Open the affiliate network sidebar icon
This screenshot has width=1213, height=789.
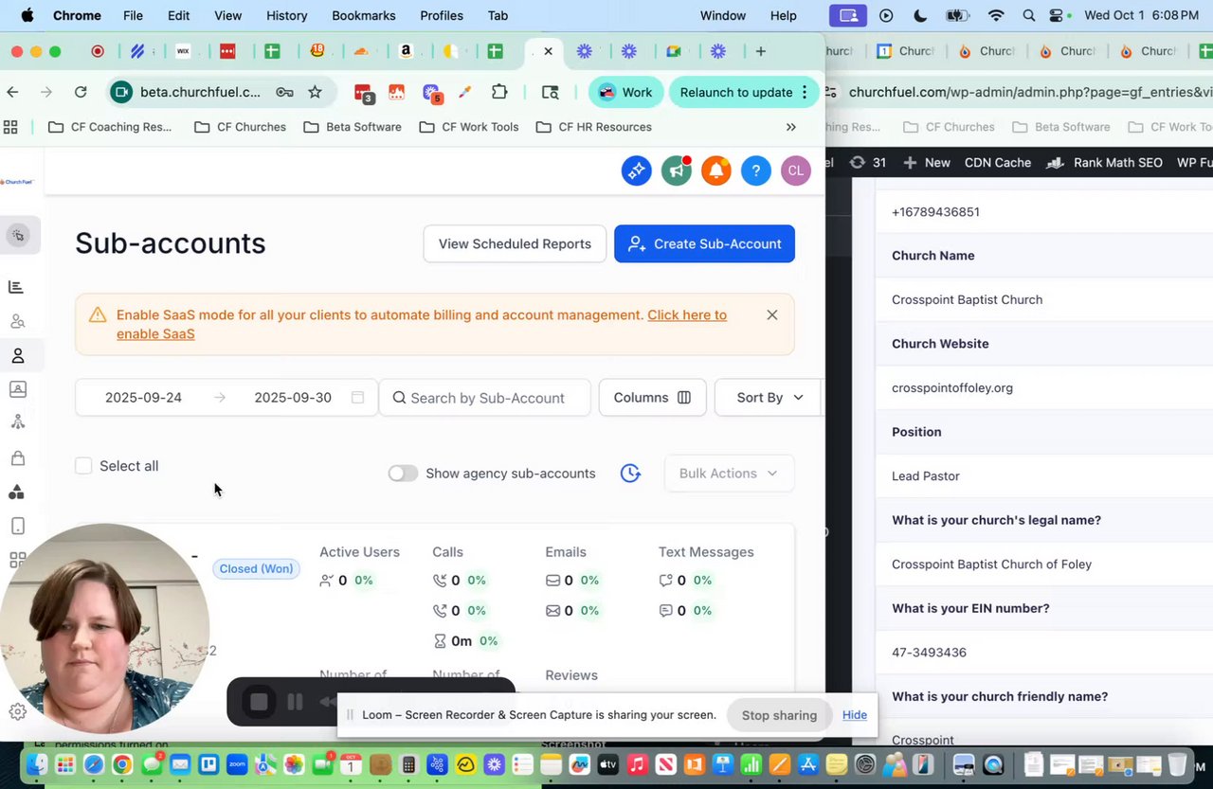click(17, 423)
